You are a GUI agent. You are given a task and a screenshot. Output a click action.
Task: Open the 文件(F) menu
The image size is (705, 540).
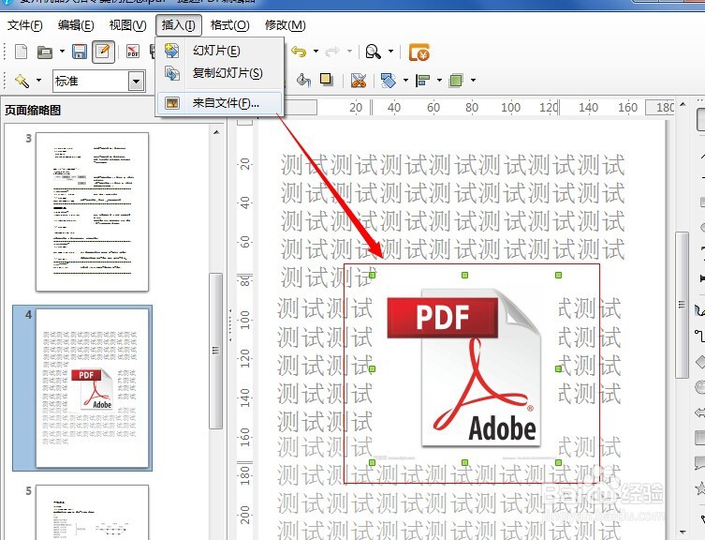(x=25, y=25)
